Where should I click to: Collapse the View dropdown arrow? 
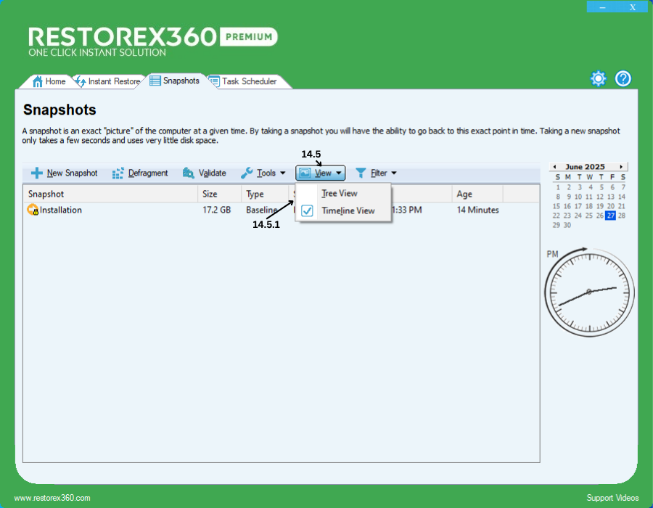point(339,173)
